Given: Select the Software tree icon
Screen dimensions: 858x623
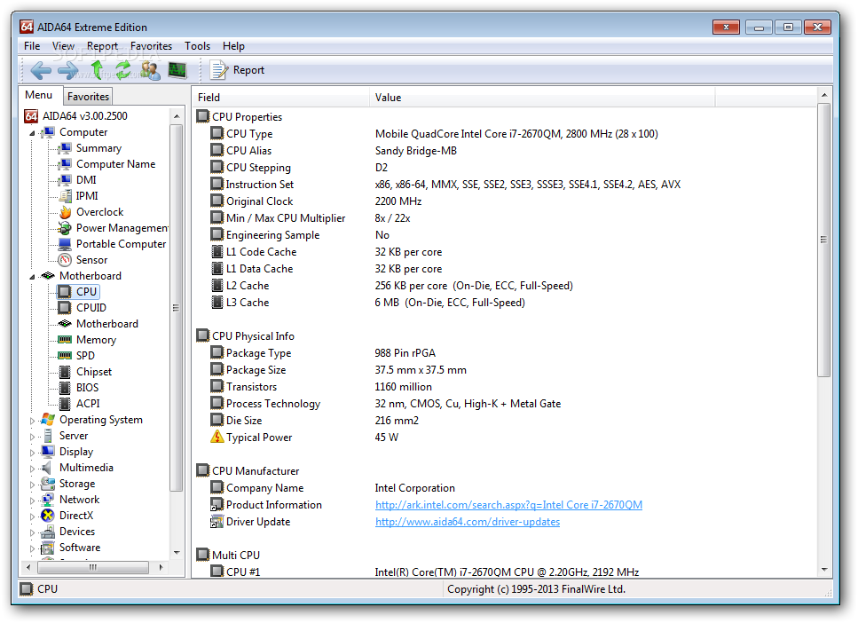Looking at the screenshot, I should [x=48, y=548].
